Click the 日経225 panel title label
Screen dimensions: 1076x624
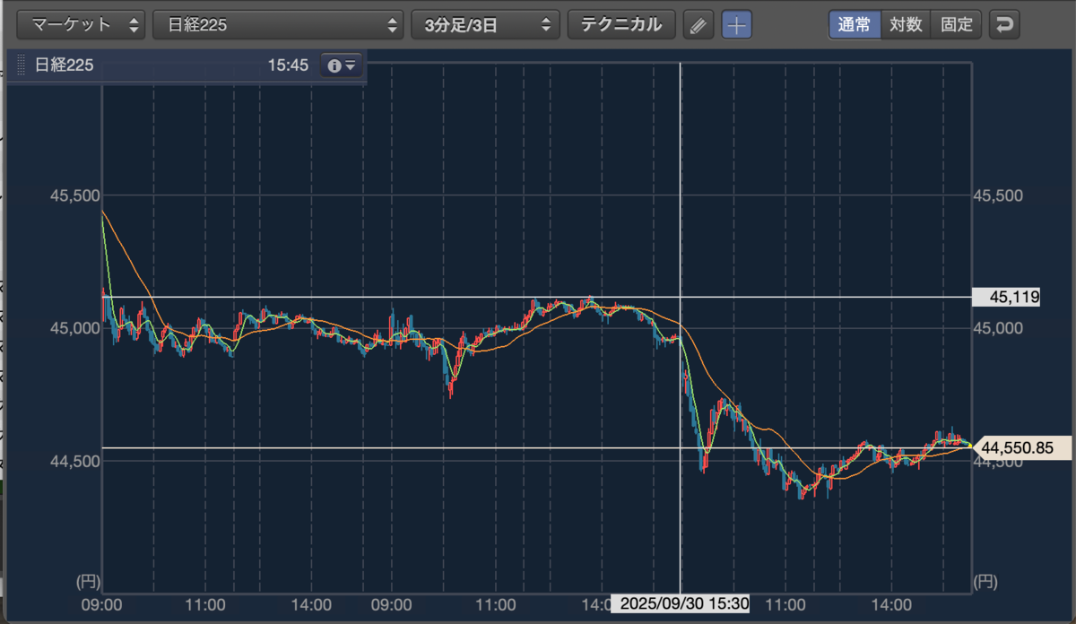pyautogui.click(x=64, y=65)
